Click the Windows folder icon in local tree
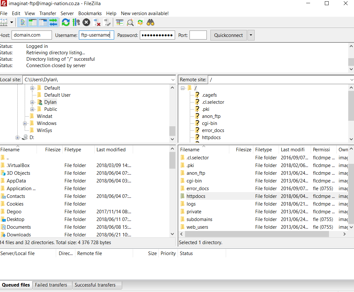This screenshot has height=292, width=354. (x=32, y=123)
